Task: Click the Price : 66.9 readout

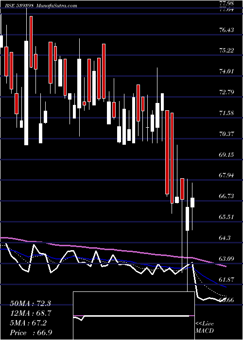Action: (31, 333)
